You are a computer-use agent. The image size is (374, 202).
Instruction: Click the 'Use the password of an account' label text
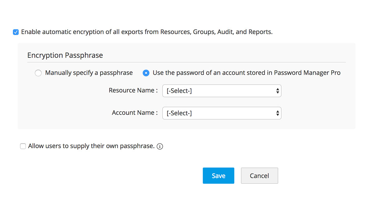(212, 73)
